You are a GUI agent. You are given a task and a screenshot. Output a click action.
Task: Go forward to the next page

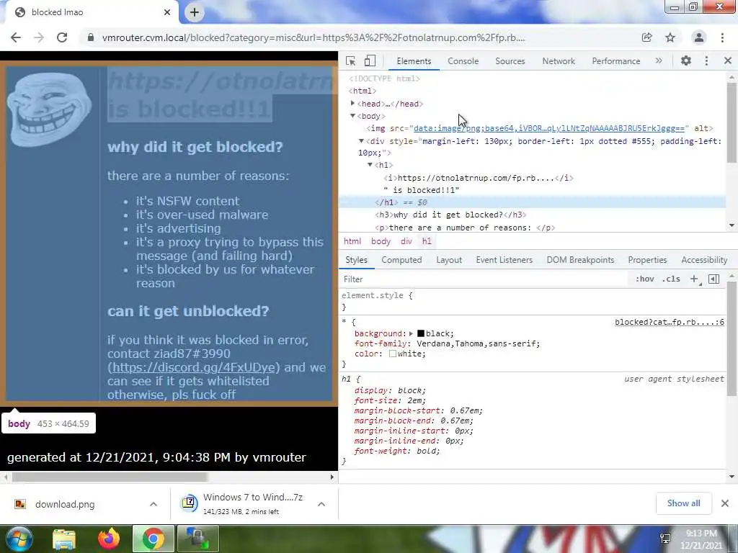point(39,37)
